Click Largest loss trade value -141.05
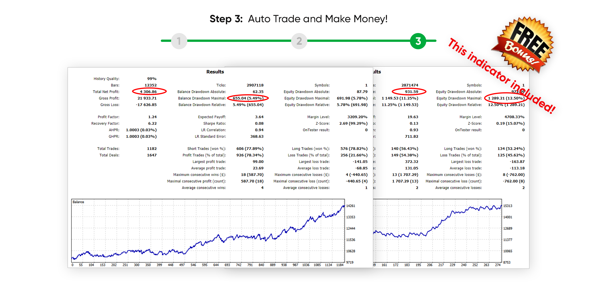The width and height of the screenshot is (597, 291). pos(360,162)
